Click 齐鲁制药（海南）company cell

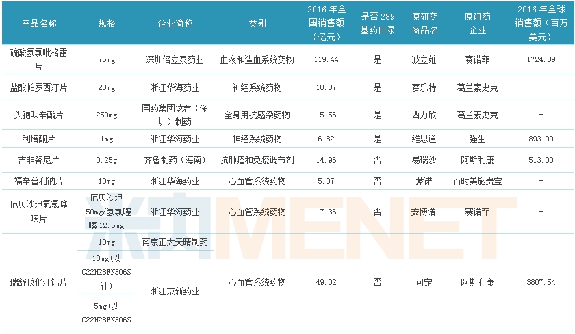click(x=175, y=160)
